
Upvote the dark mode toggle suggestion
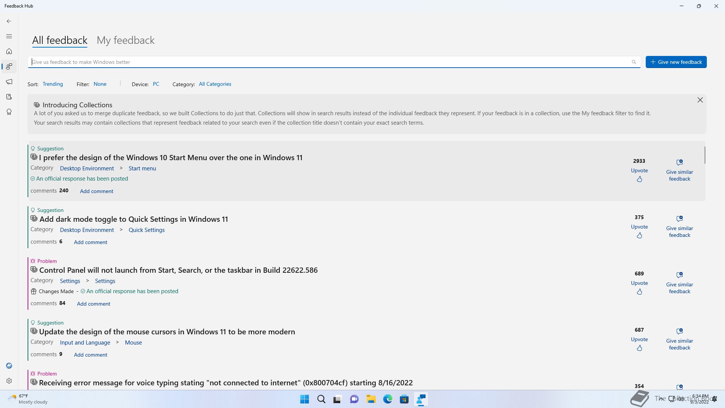pos(639,231)
